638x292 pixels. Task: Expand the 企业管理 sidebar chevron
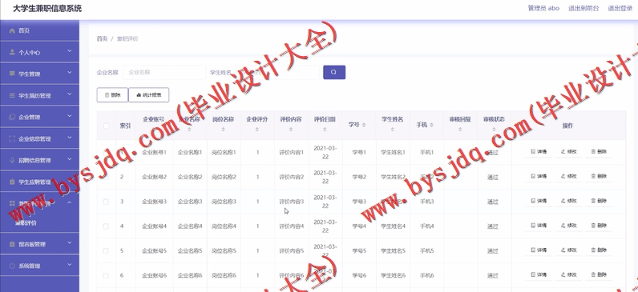point(70,116)
